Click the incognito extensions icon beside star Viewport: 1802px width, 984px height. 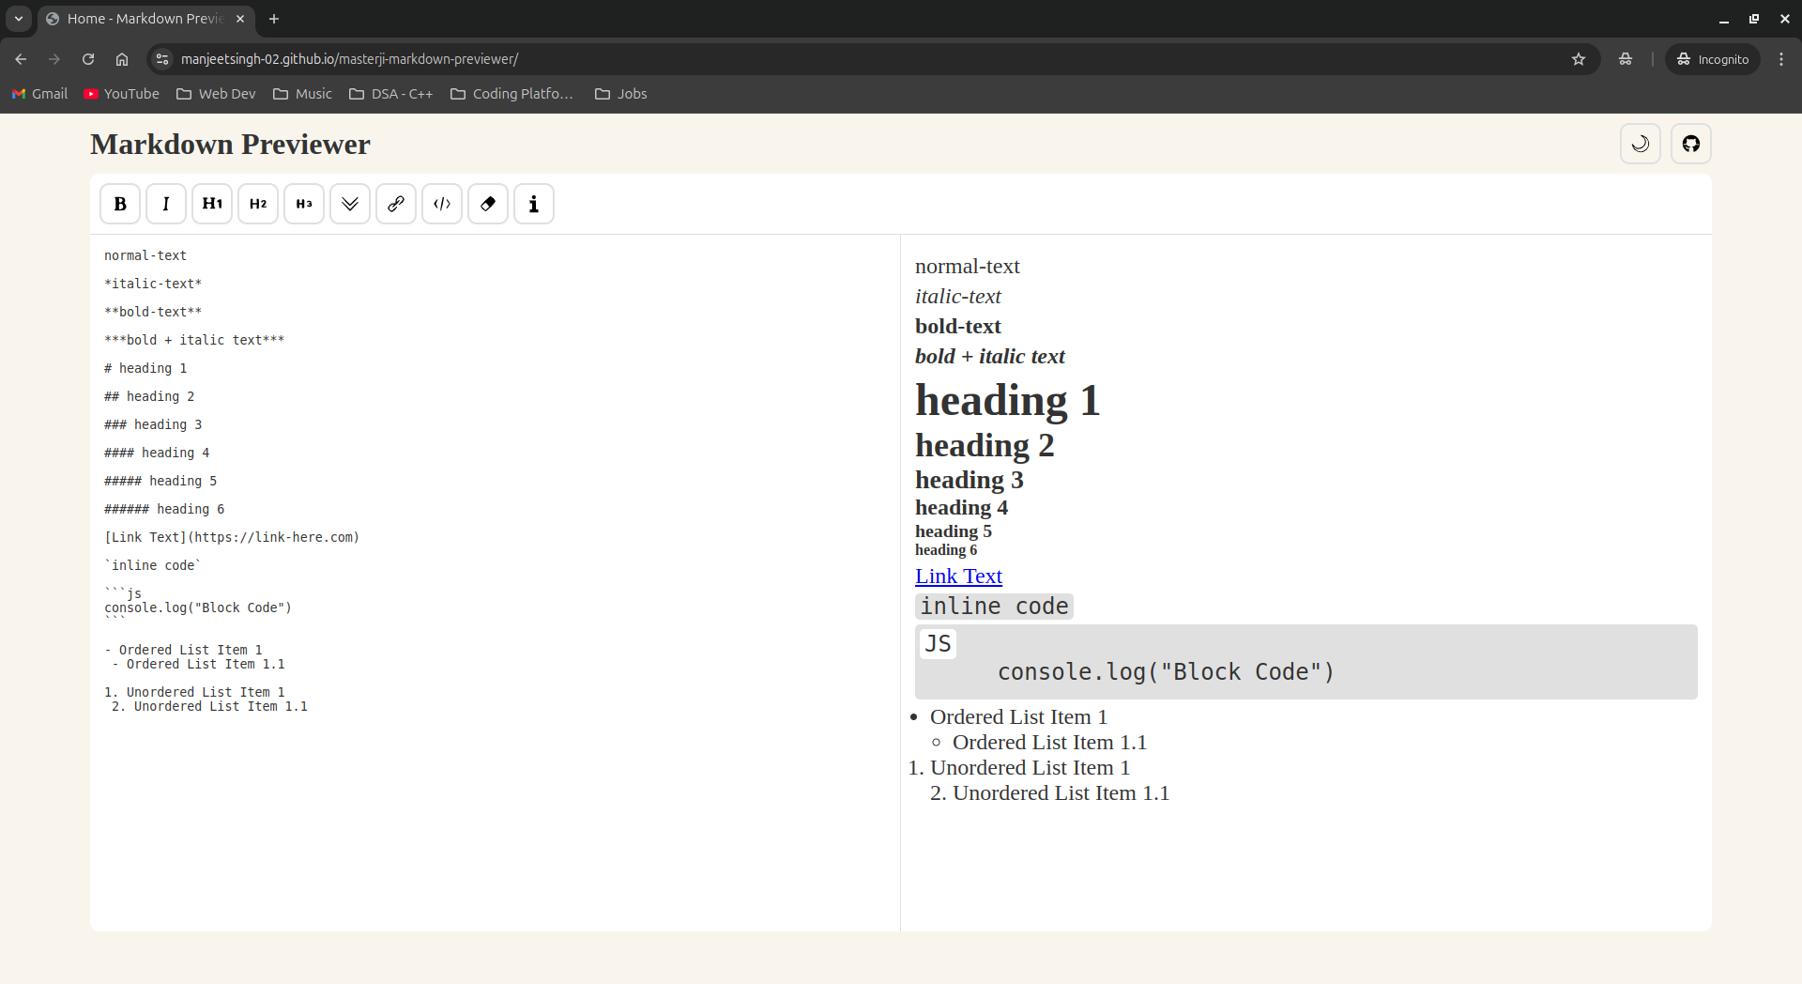(1626, 59)
